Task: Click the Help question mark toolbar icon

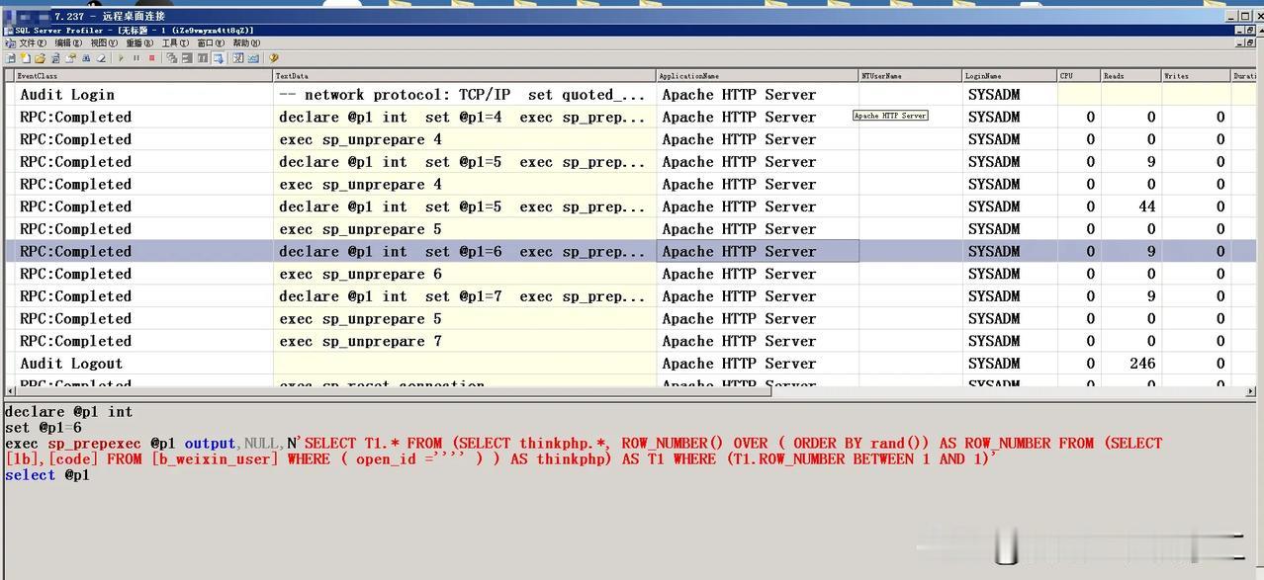Action: point(273,58)
